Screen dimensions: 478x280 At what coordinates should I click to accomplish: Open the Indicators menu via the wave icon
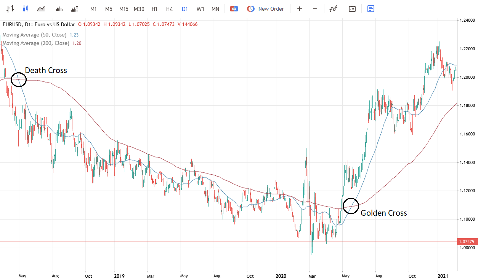tap(333, 8)
